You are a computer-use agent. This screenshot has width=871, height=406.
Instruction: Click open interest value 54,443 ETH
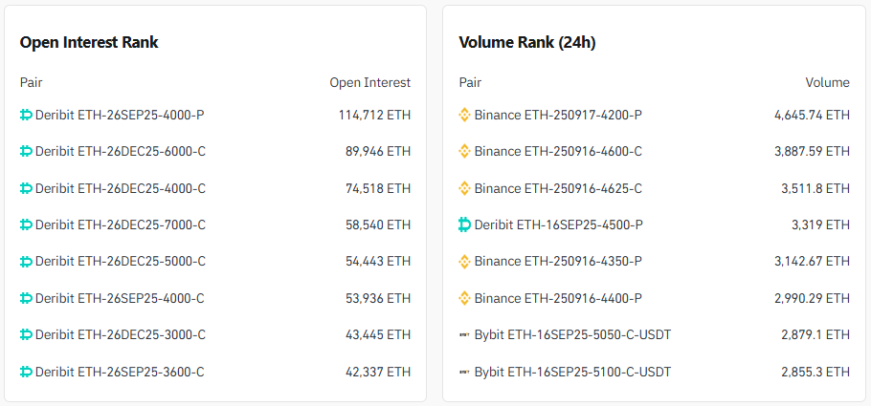tap(378, 261)
